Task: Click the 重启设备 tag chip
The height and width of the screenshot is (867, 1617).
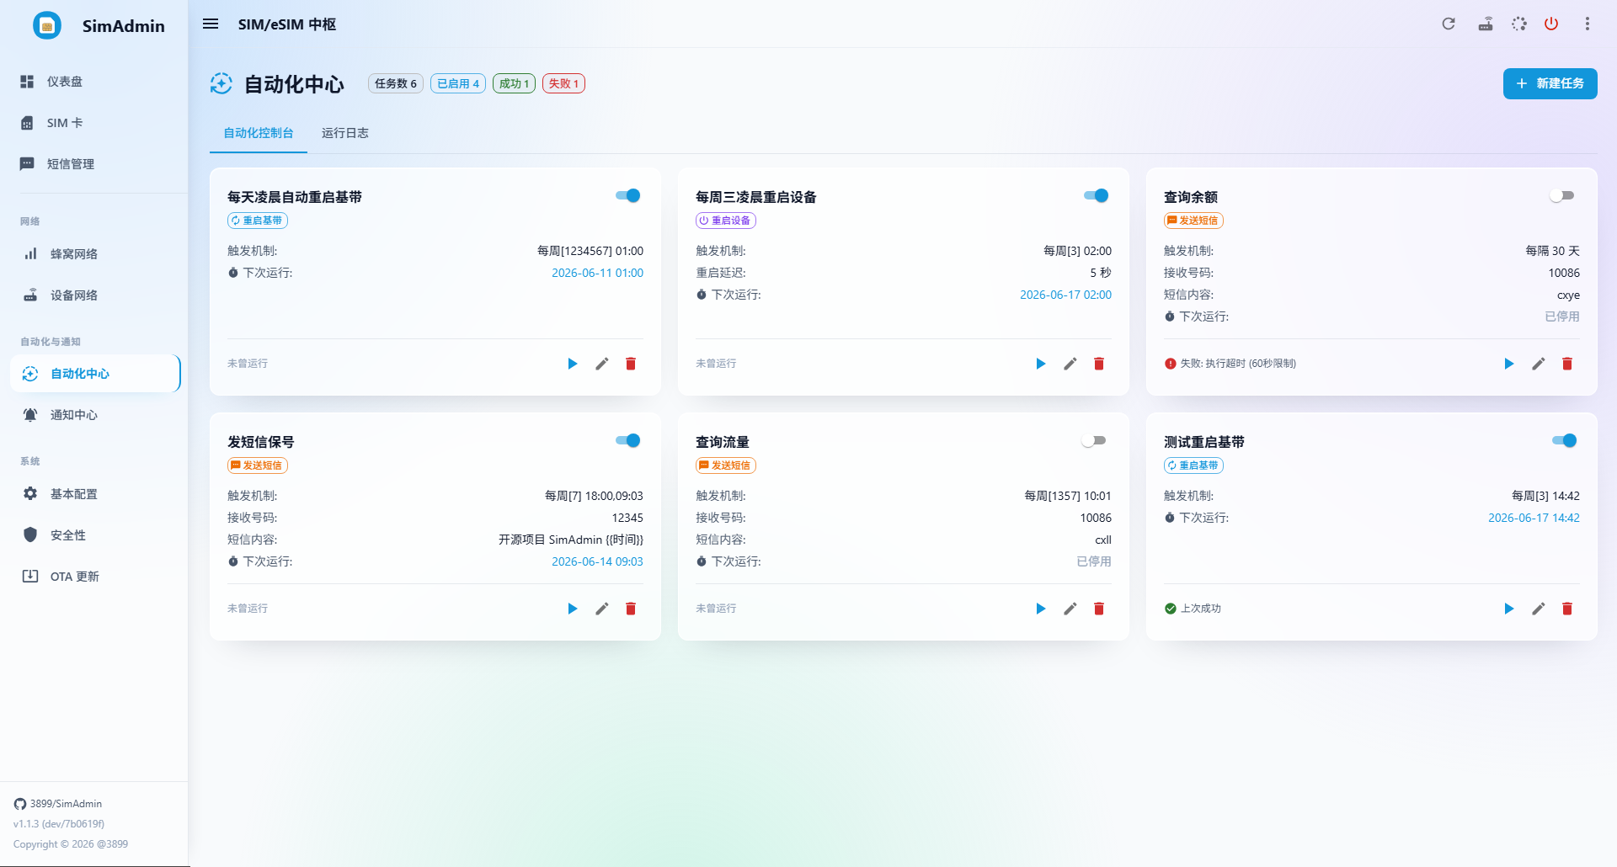Action: tap(726, 221)
